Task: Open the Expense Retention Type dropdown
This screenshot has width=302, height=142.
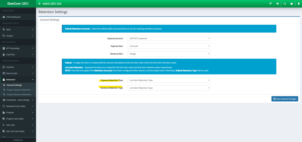Action: click(169, 80)
